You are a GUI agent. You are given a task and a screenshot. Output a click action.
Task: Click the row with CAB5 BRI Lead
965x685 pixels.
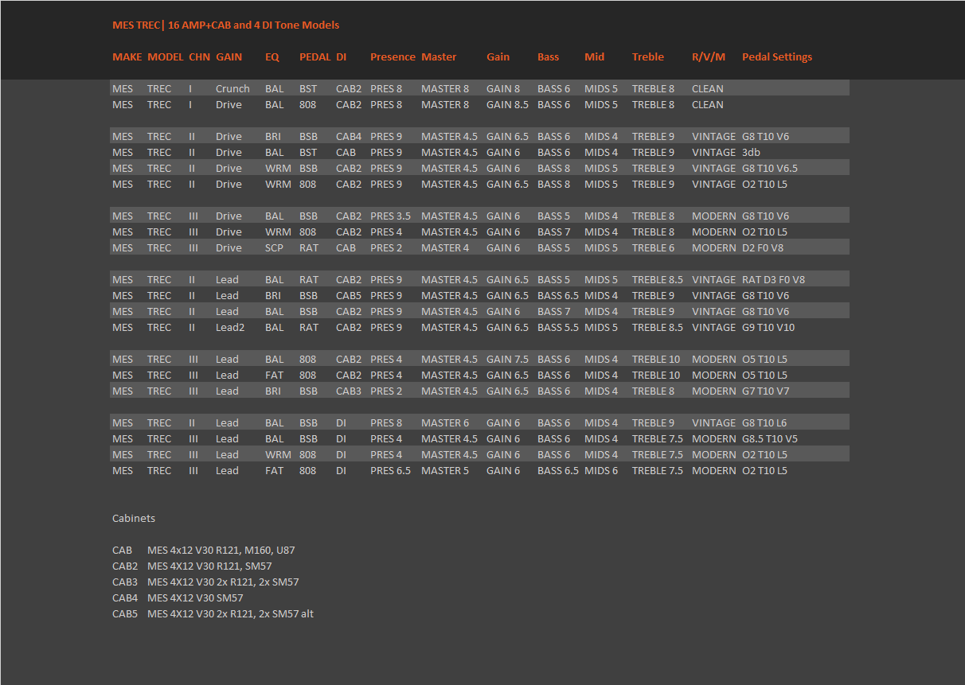(x=479, y=295)
